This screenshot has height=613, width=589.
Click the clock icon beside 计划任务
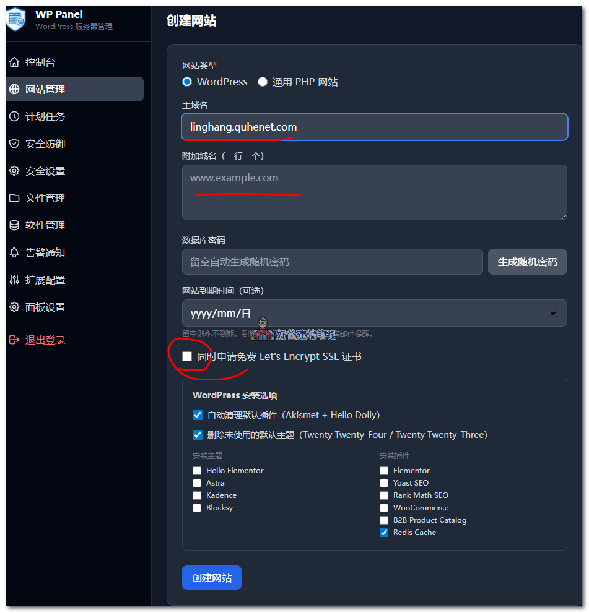point(14,116)
